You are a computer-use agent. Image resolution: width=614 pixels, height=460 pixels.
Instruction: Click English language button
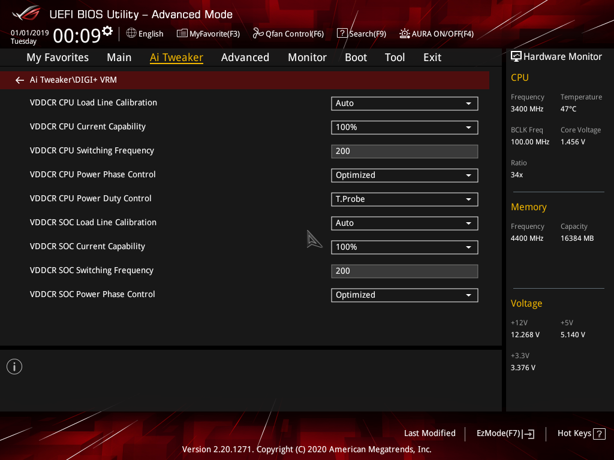pos(145,34)
